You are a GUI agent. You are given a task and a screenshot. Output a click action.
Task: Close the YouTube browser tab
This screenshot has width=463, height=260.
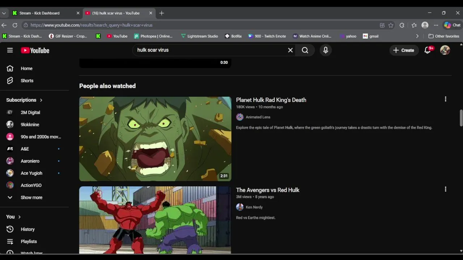[150, 13]
